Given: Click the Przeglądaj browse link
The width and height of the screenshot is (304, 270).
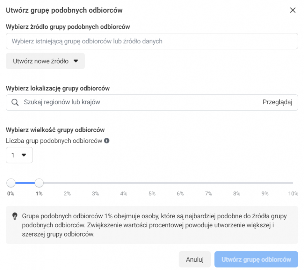Looking at the screenshot, I should 277,102.
